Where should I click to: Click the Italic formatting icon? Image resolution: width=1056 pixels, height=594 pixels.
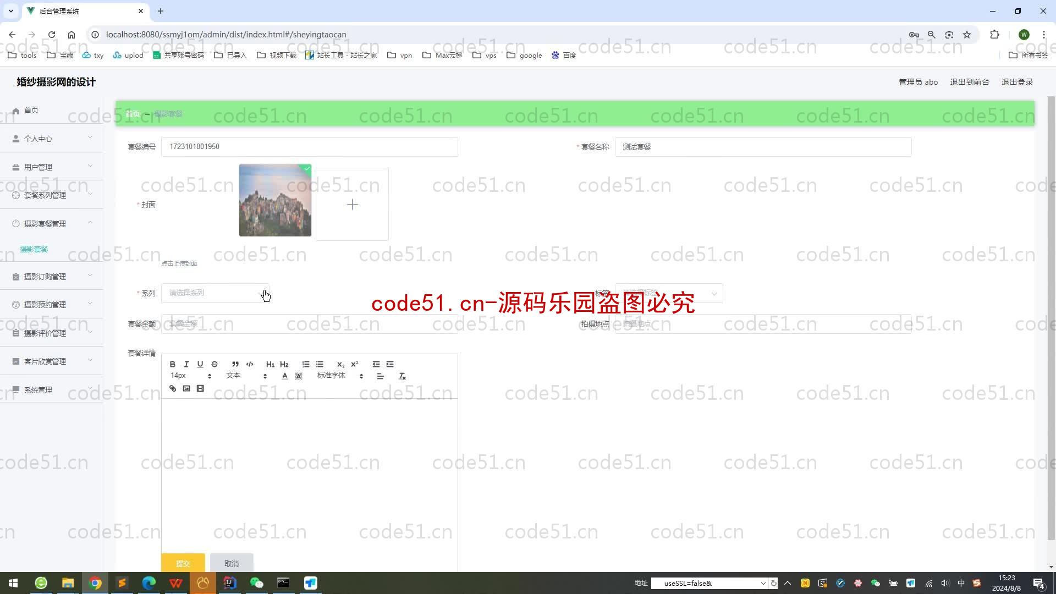[x=186, y=364]
